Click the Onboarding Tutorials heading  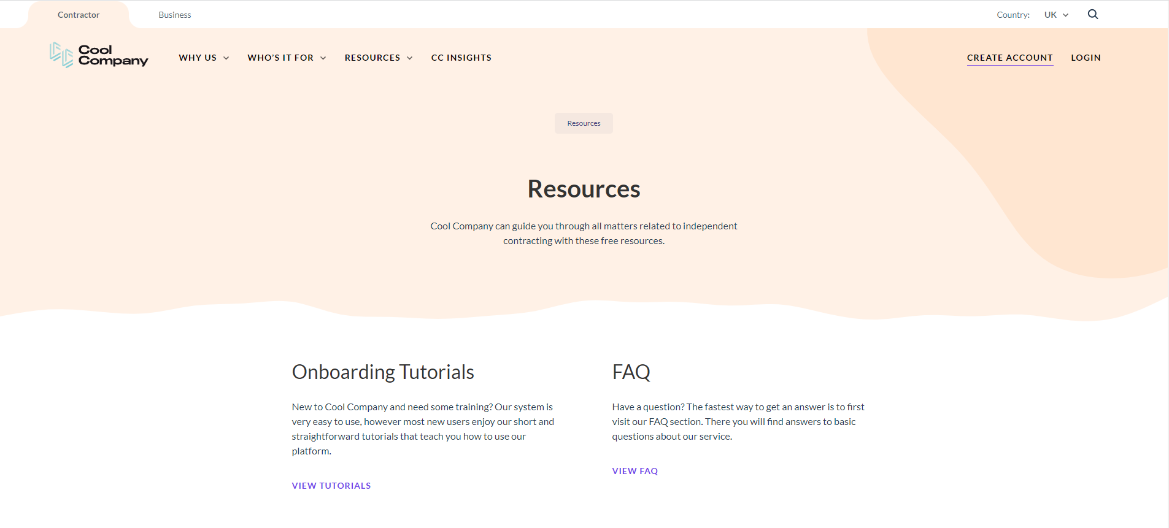pyautogui.click(x=383, y=372)
